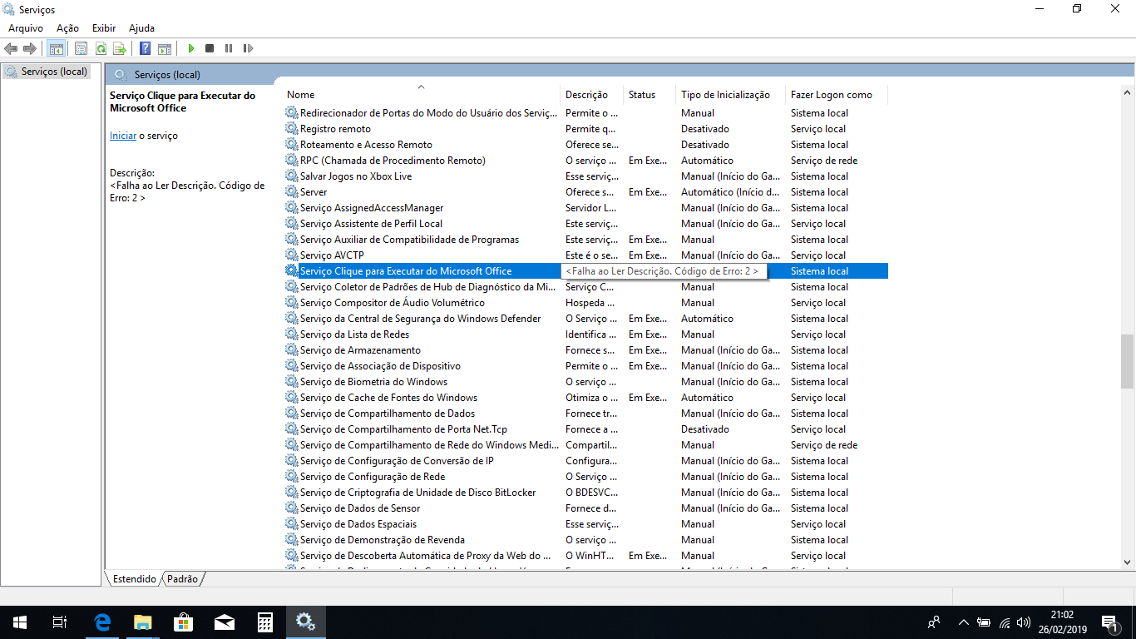
Task: Click gear icon of Server service
Action: click(x=291, y=192)
